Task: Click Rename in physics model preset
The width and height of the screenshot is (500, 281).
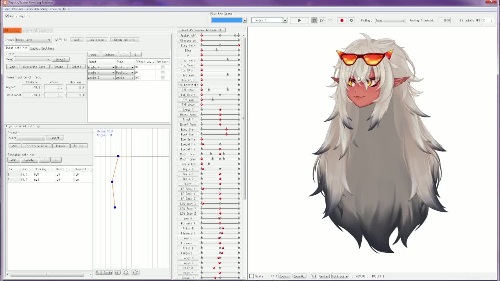Action: 61,146
